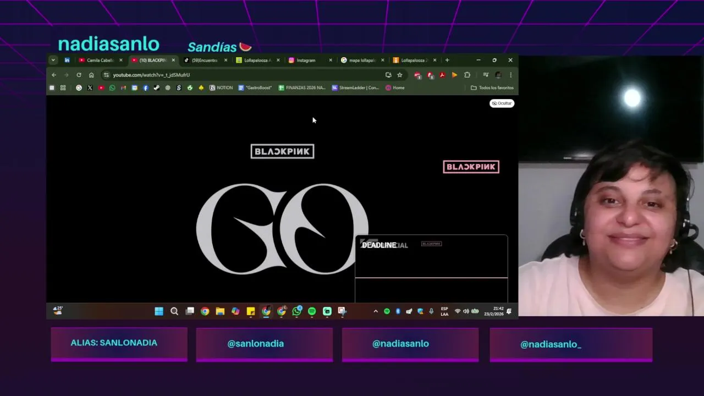This screenshot has width=704, height=396.
Task: Go back to previous page
Action: pos(54,75)
